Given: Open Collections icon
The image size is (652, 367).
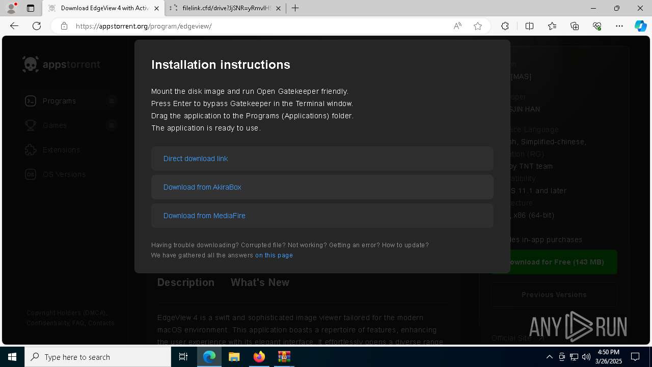Looking at the screenshot, I should click(x=575, y=26).
